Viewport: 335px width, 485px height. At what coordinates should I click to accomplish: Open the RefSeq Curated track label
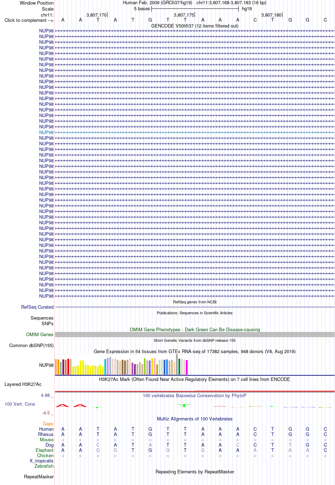37,307
